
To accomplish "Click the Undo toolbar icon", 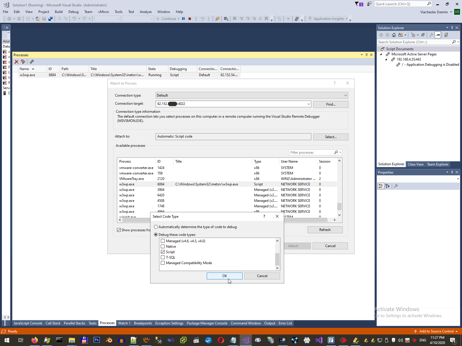I will [x=74, y=19].
